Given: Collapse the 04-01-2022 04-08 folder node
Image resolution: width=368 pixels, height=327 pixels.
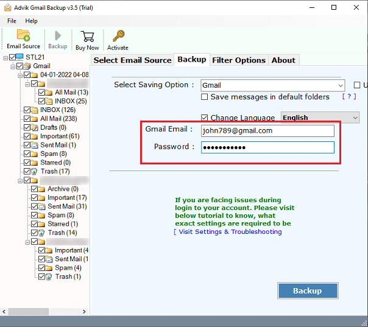Looking at the screenshot, I should tap(20, 76).
